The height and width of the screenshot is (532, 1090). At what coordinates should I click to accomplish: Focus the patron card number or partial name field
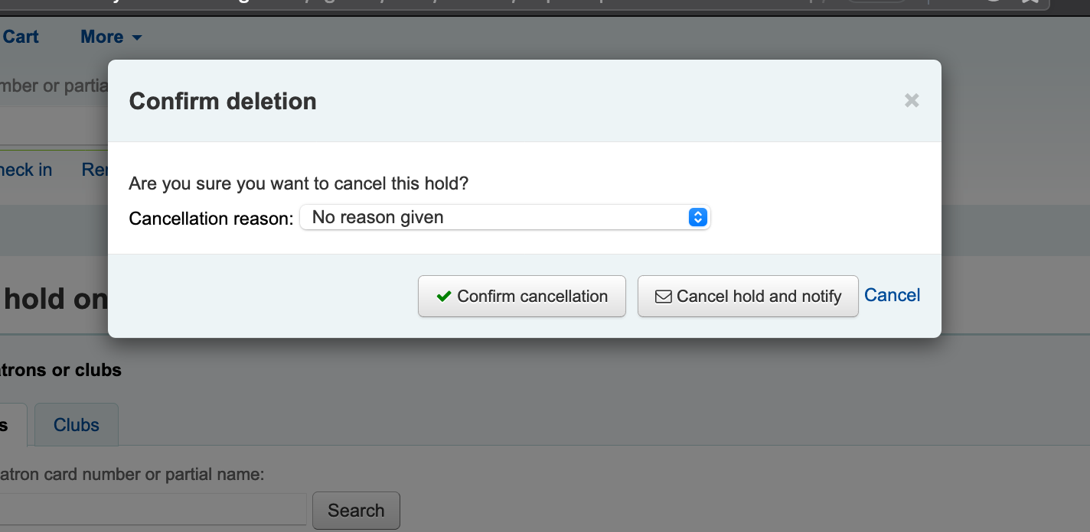coord(153,509)
